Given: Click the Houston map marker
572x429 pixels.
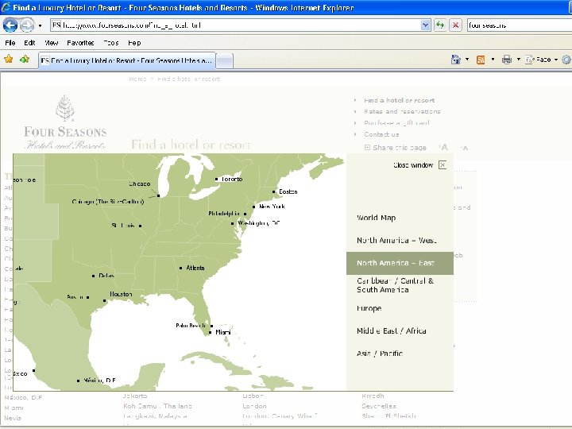Looking at the screenshot, I should (x=105, y=300).
